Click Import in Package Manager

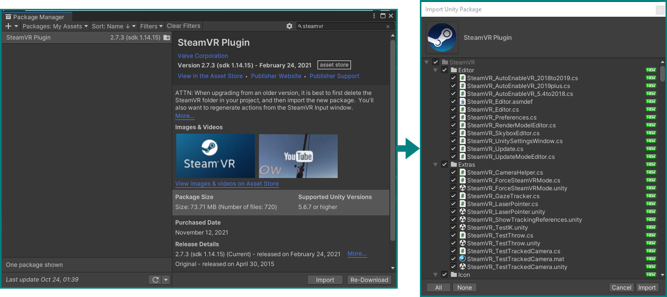pos(325,280)
